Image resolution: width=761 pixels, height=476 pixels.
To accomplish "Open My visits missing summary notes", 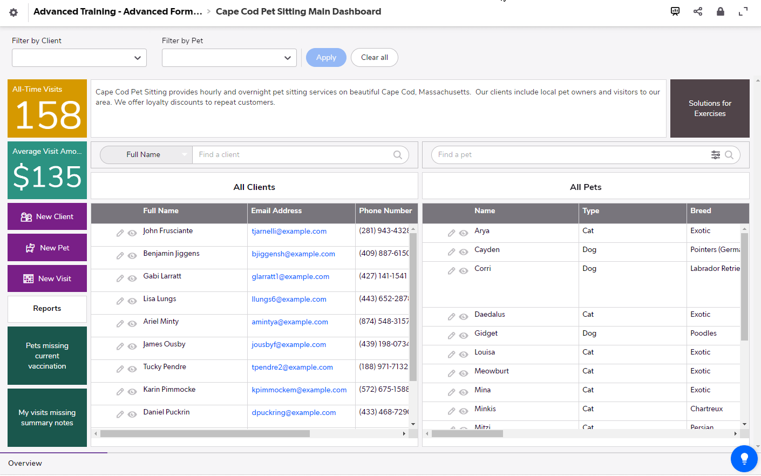I will pos(47,418).
